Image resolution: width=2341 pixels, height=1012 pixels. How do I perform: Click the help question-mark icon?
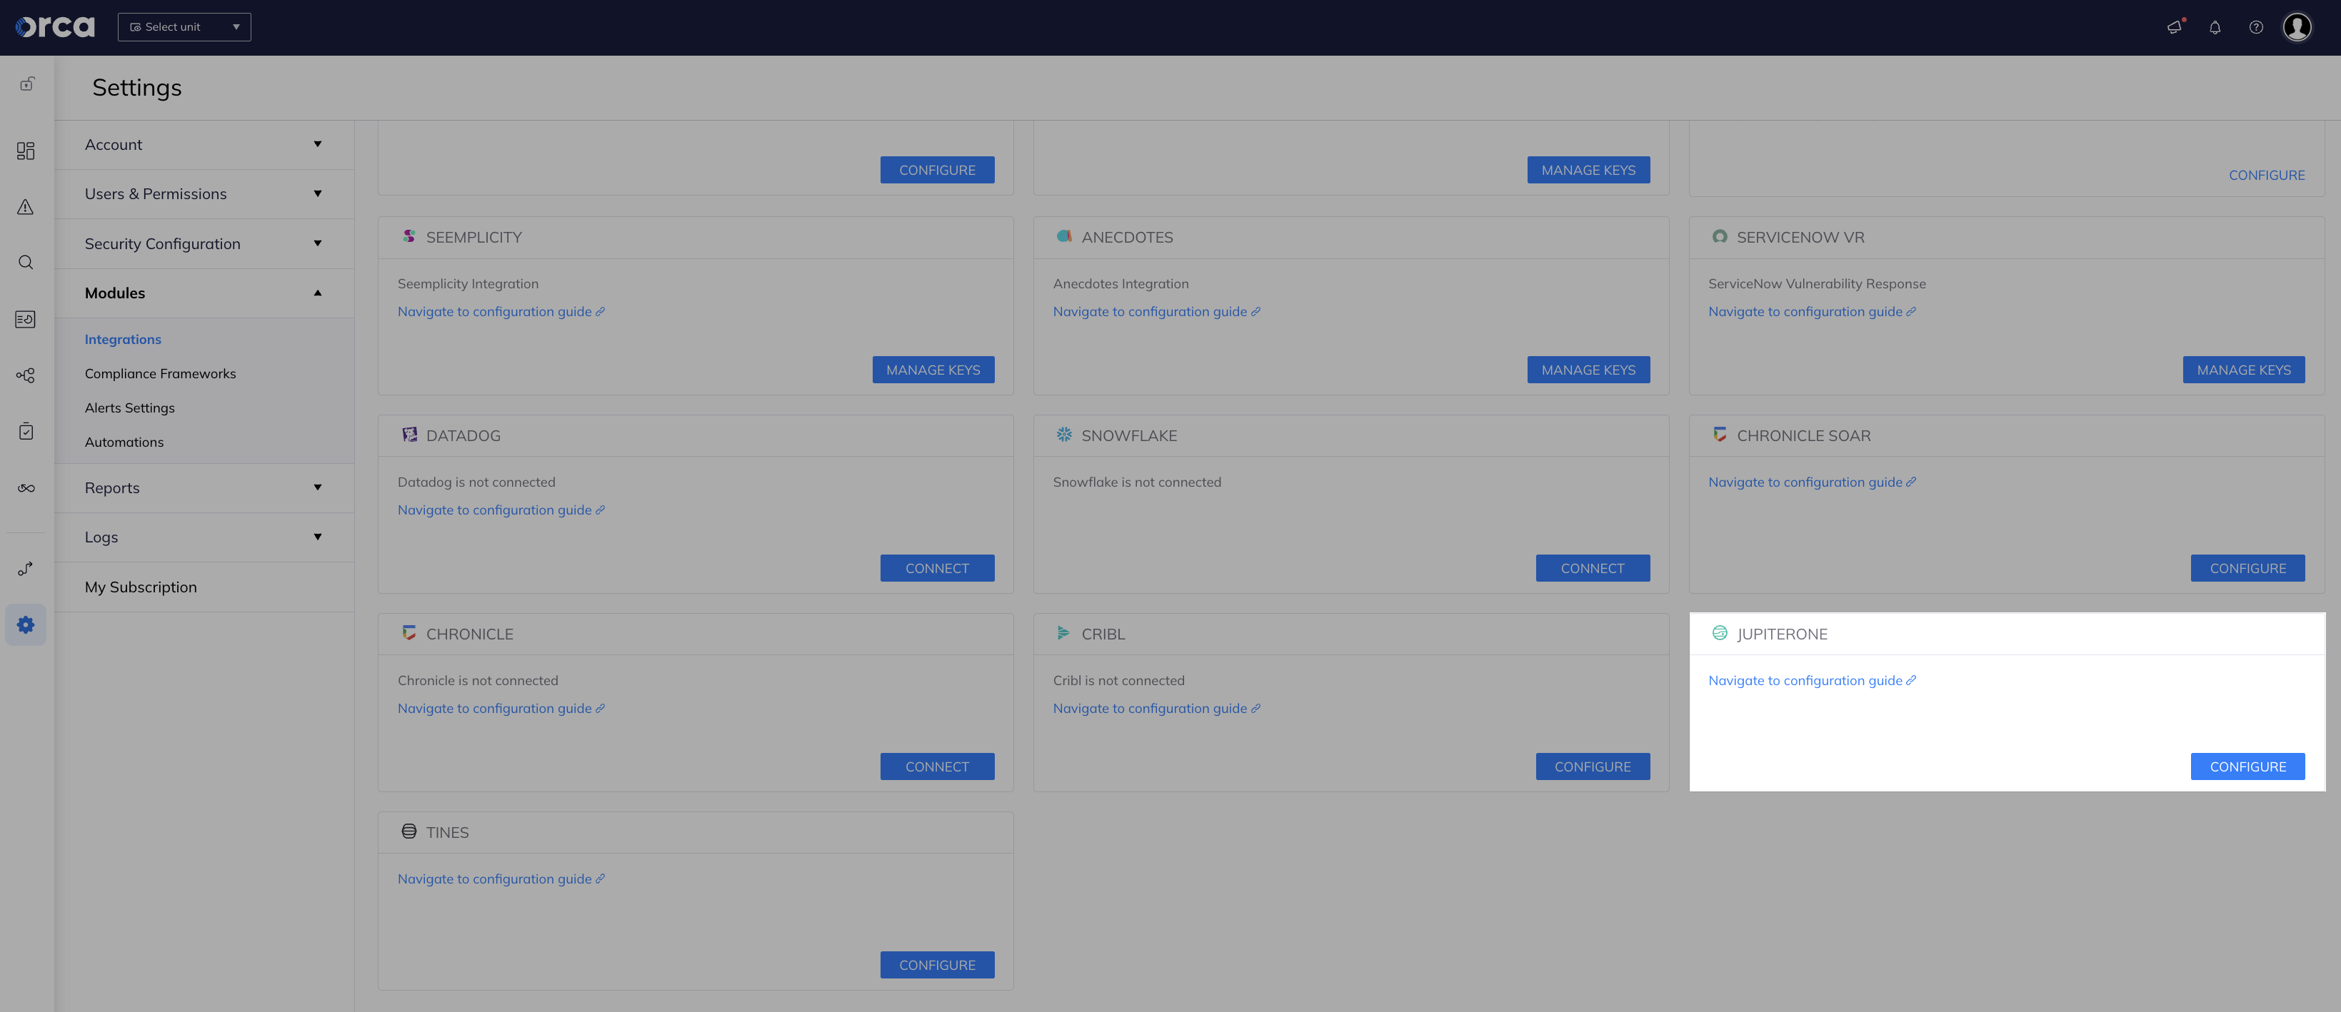[x=2255, y=27]
